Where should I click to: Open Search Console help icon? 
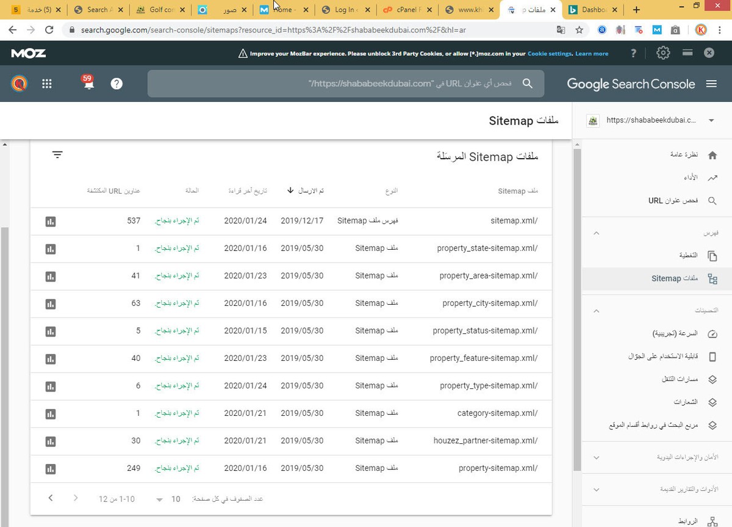[x=117, y=84]
